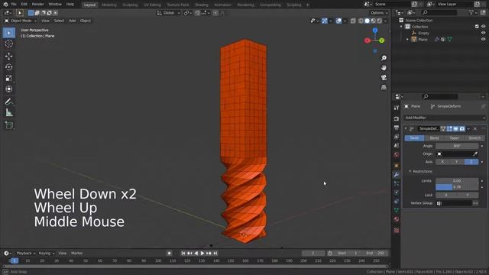The width and height of the screenshot is (489, 275).
Task: Open the File menu
Action: point(14,5)
